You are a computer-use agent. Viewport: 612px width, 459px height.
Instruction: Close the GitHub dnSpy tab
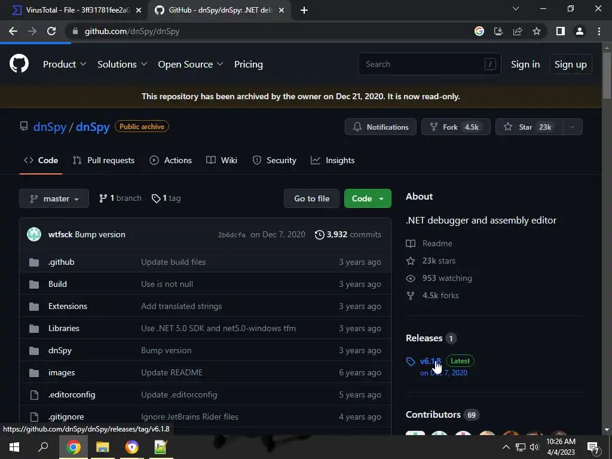pyautogui.click(x=281, y=10)
